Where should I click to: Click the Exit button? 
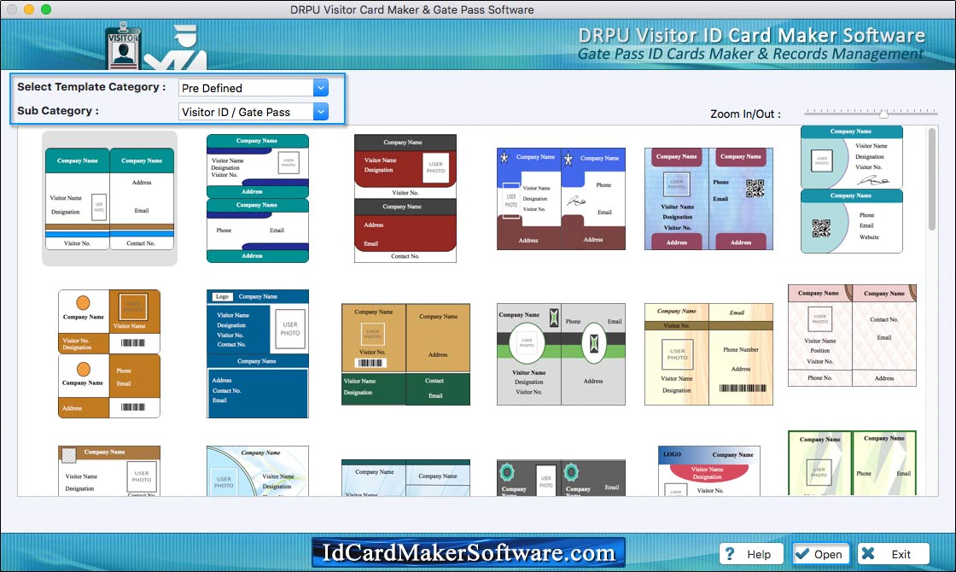(x=893, y=554)
